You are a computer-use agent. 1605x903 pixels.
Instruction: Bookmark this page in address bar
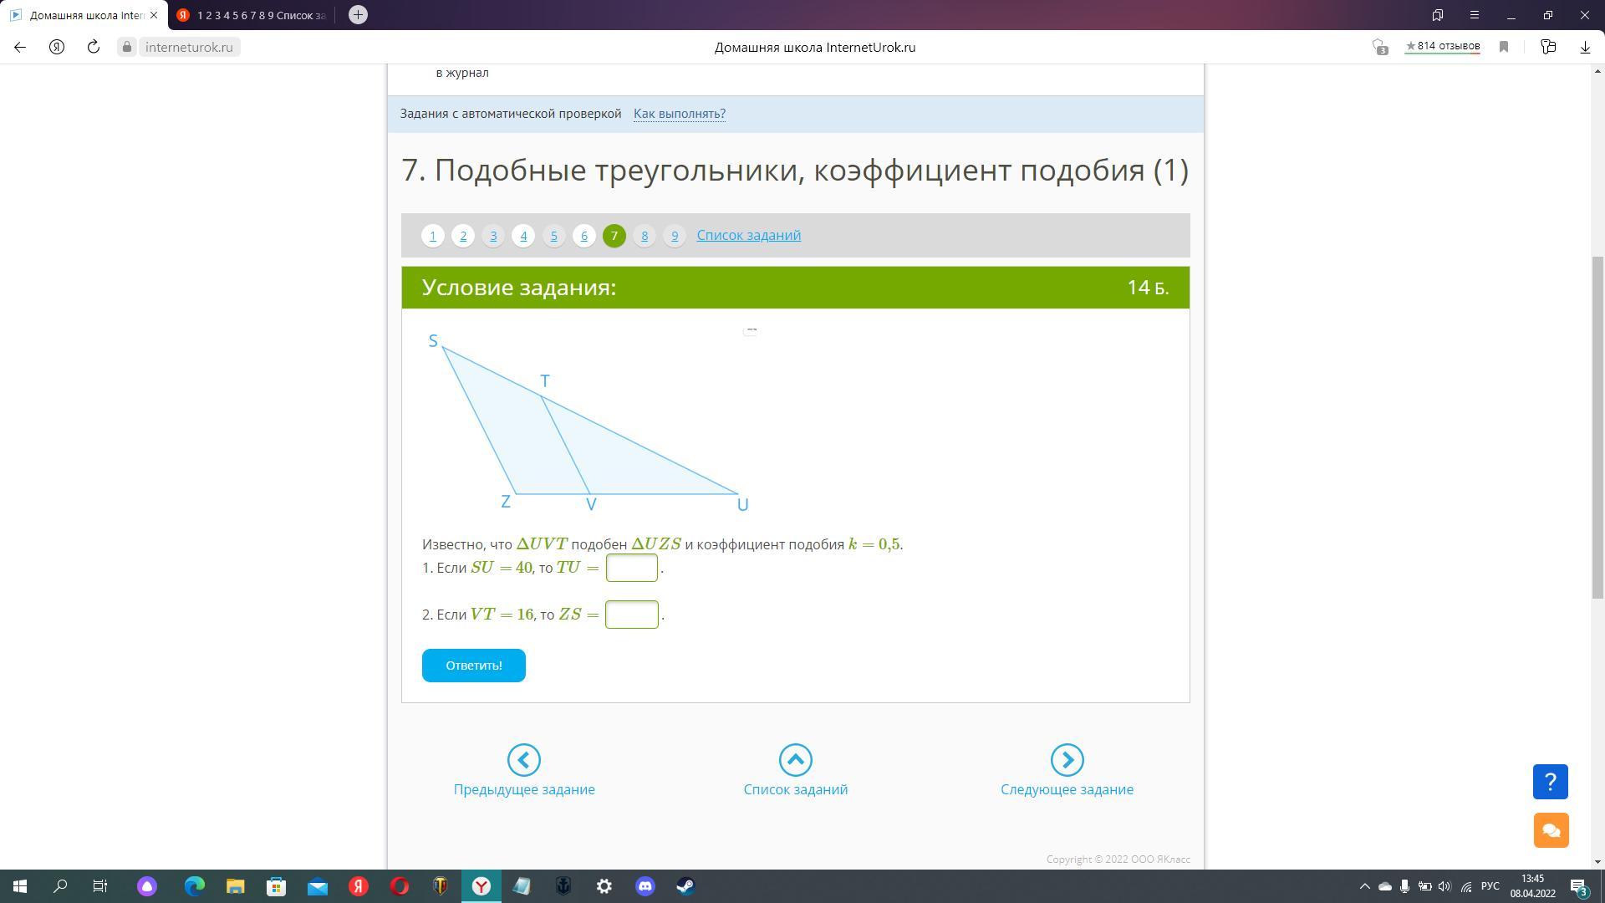pos(1504,48)
